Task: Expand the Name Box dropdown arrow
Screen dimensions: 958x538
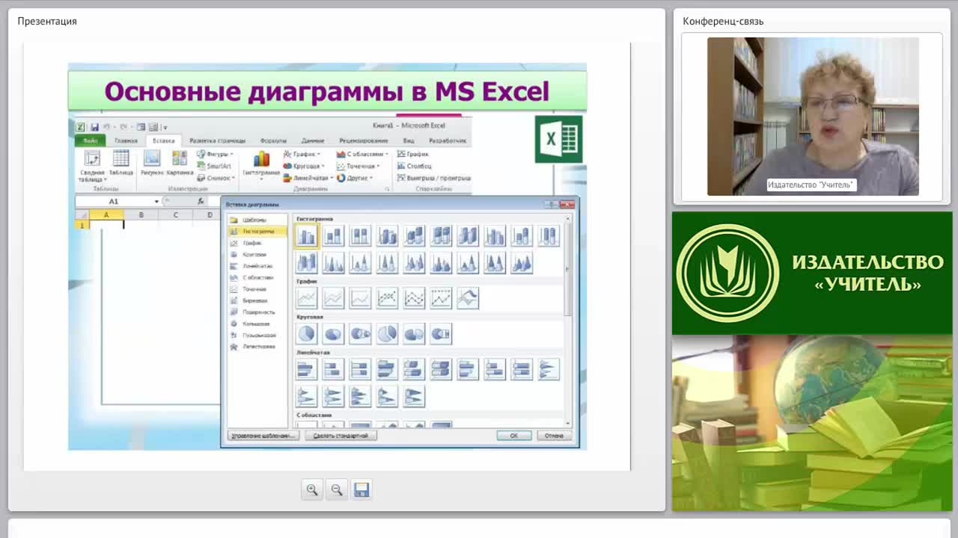Action: click(156, 201)
